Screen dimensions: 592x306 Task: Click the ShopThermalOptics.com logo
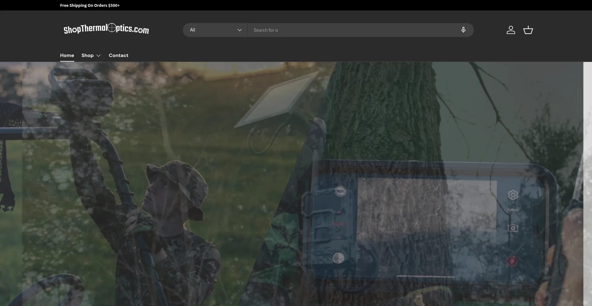coord(106,29)
